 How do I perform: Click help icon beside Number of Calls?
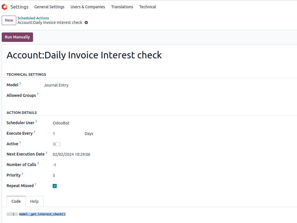coord(38,163)
